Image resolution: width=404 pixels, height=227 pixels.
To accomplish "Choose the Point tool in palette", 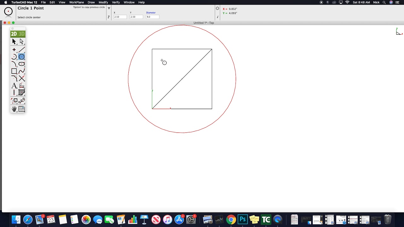I will [14, 50].
